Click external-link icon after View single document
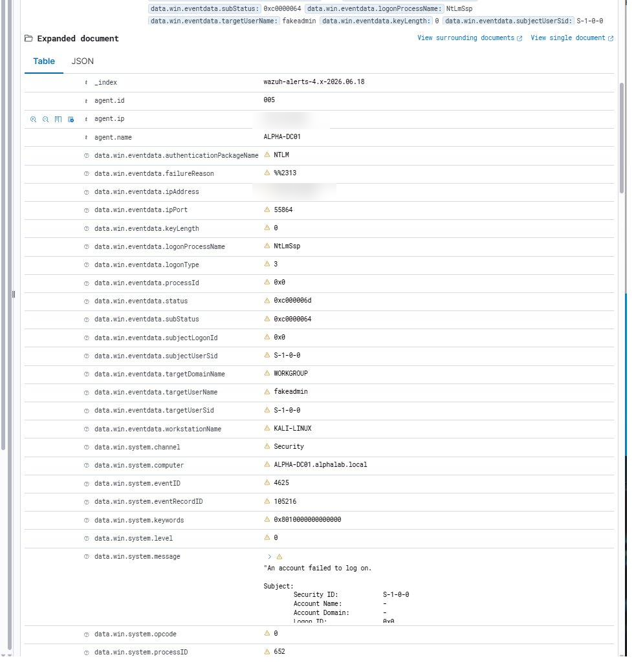The height and width of the screenshot is (670, 634). click(611, 38)
